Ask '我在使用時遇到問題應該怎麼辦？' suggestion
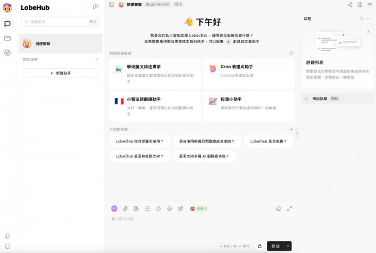Screen dimensions: 376x253 207,141
